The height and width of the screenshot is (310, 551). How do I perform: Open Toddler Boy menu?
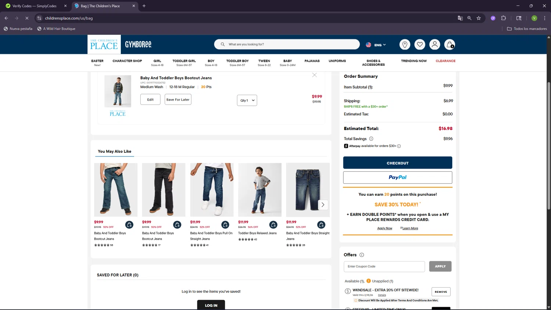point(237,63)
